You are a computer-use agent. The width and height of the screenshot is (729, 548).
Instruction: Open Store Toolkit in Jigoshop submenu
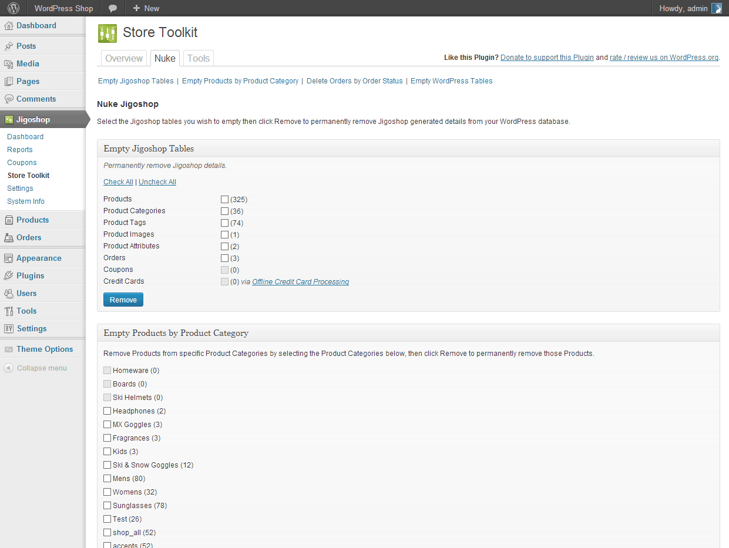coord(29,176)
